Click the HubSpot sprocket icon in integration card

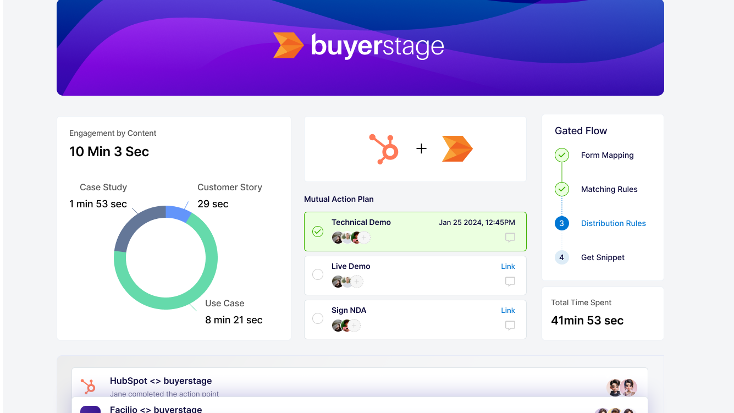(385, 148)
